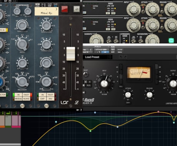177x146 pixels.
Task: Click the M/S button on Black 76
Action: tap(88, 85)
